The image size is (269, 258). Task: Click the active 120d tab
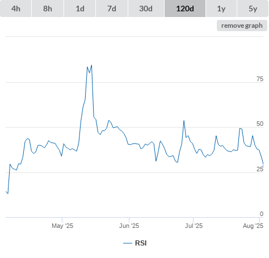185,9
